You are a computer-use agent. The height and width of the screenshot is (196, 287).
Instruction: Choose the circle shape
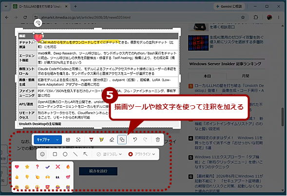65,154
